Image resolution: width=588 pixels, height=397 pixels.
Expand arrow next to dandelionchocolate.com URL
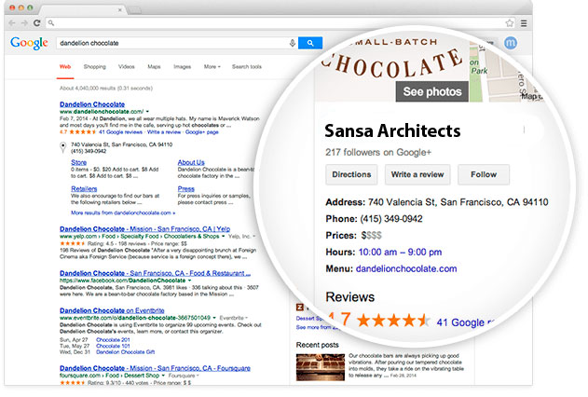[x=147, y=111]
